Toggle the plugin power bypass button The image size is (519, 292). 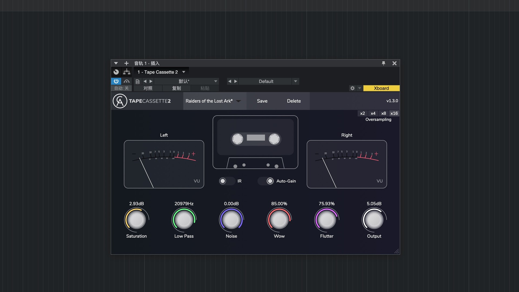pyautogui.click(x=116, y=81)
